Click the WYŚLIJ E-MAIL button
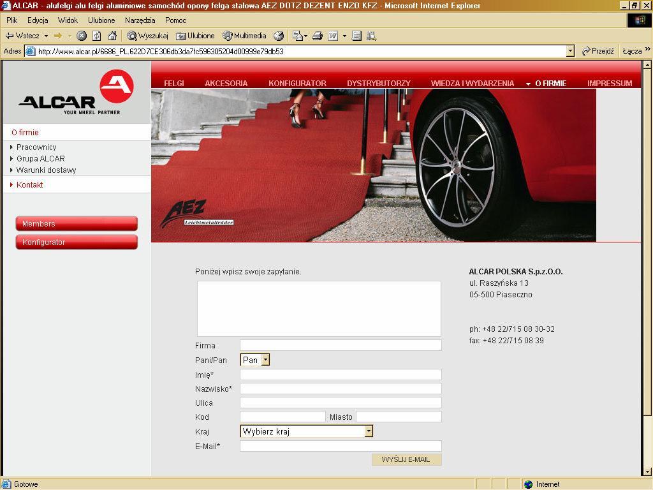Image resolution: width=653 pixels, height=490 pixels. point(406,459)
